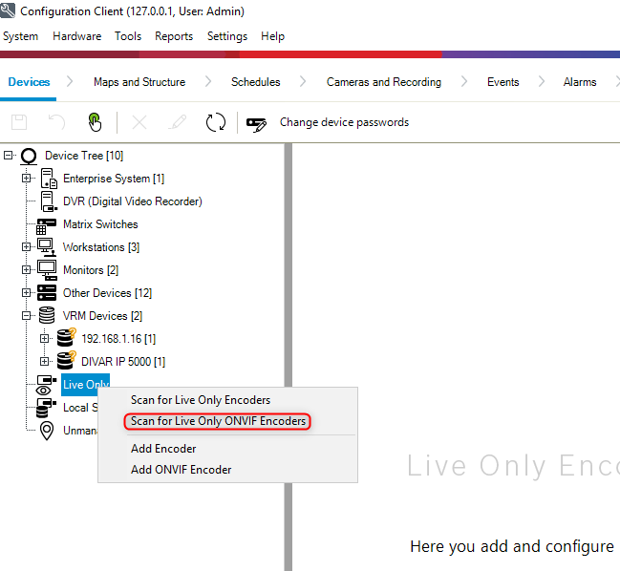620x571 pixels.
Task: Collapse the VRM Devices node
Action: tap(27, 316)
